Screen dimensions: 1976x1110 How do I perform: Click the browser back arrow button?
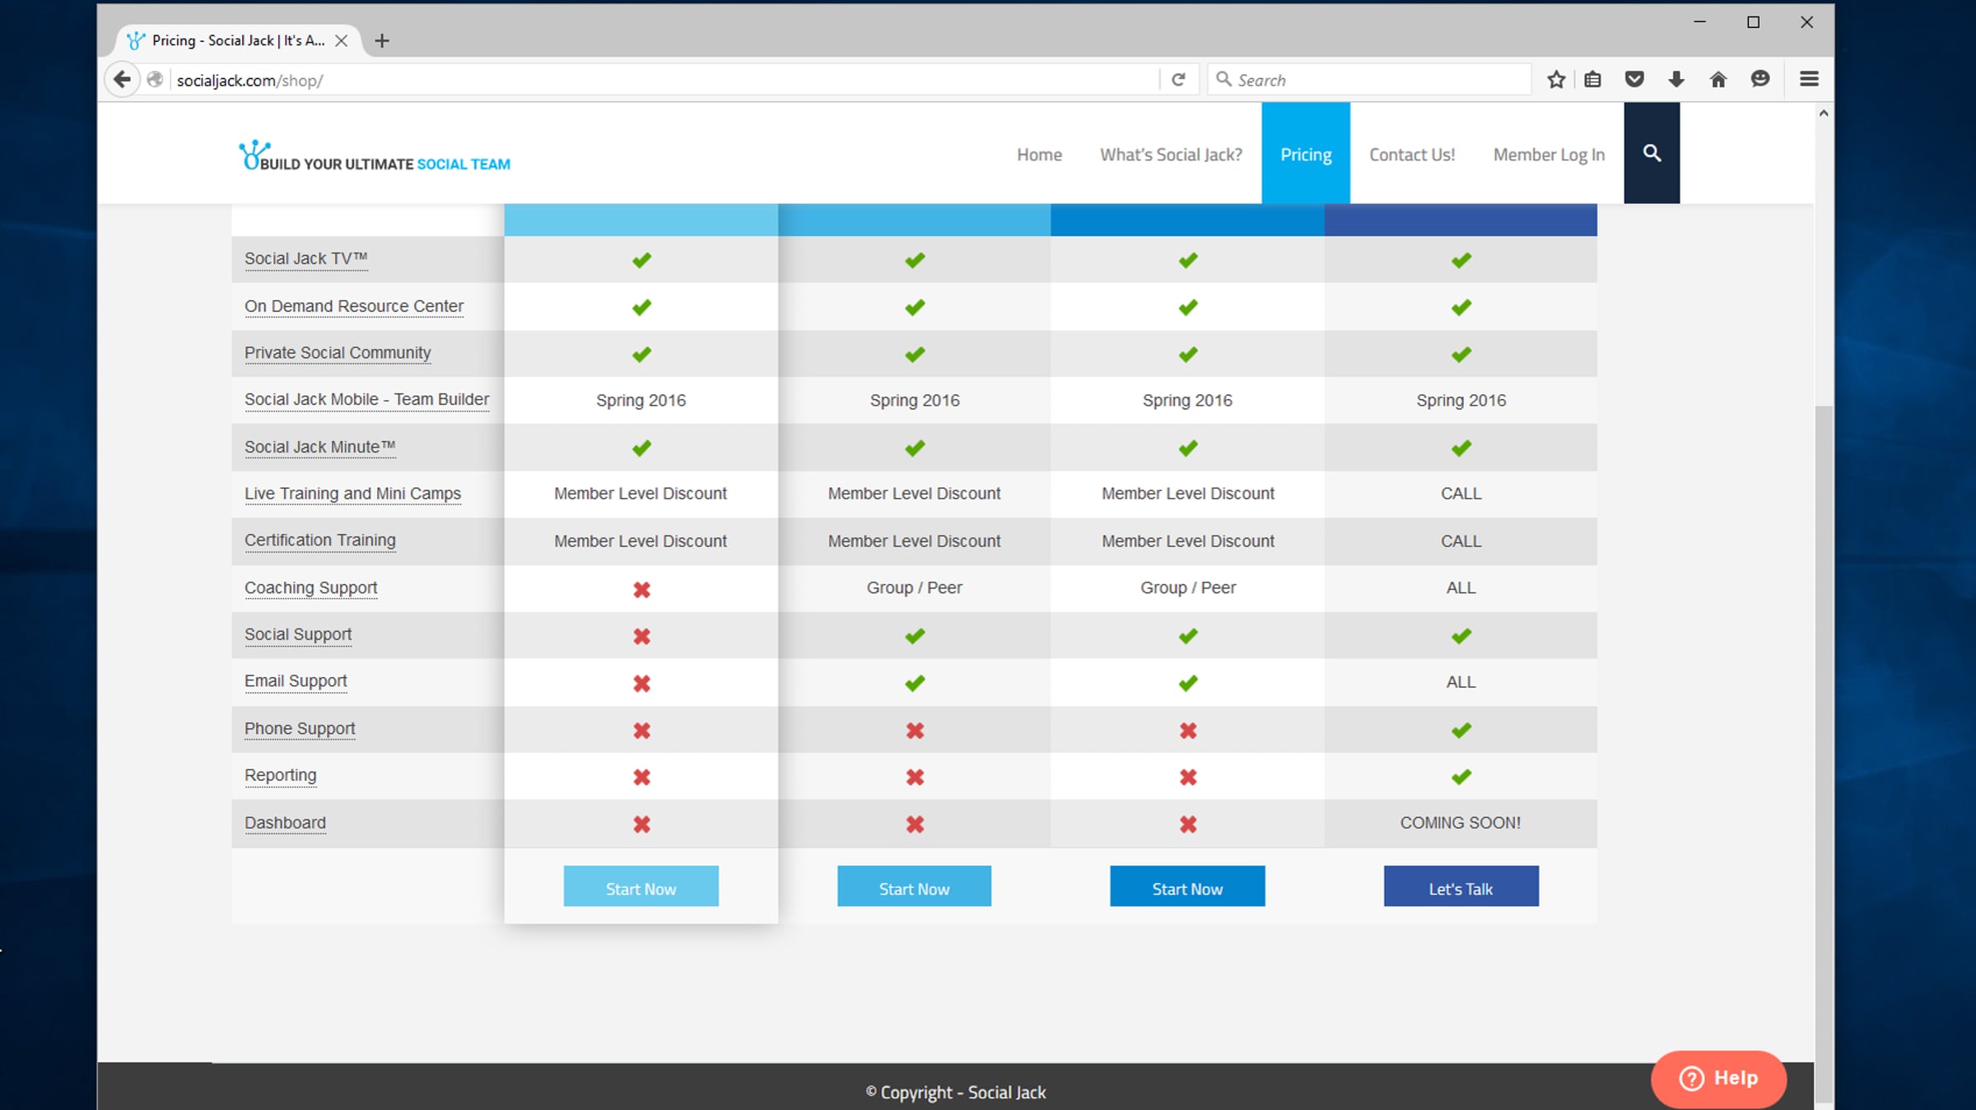(x=122, y=80)
